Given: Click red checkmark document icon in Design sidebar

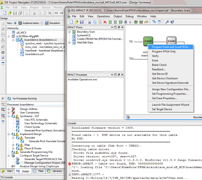Looking at the screenshot, I should [3, 57].
